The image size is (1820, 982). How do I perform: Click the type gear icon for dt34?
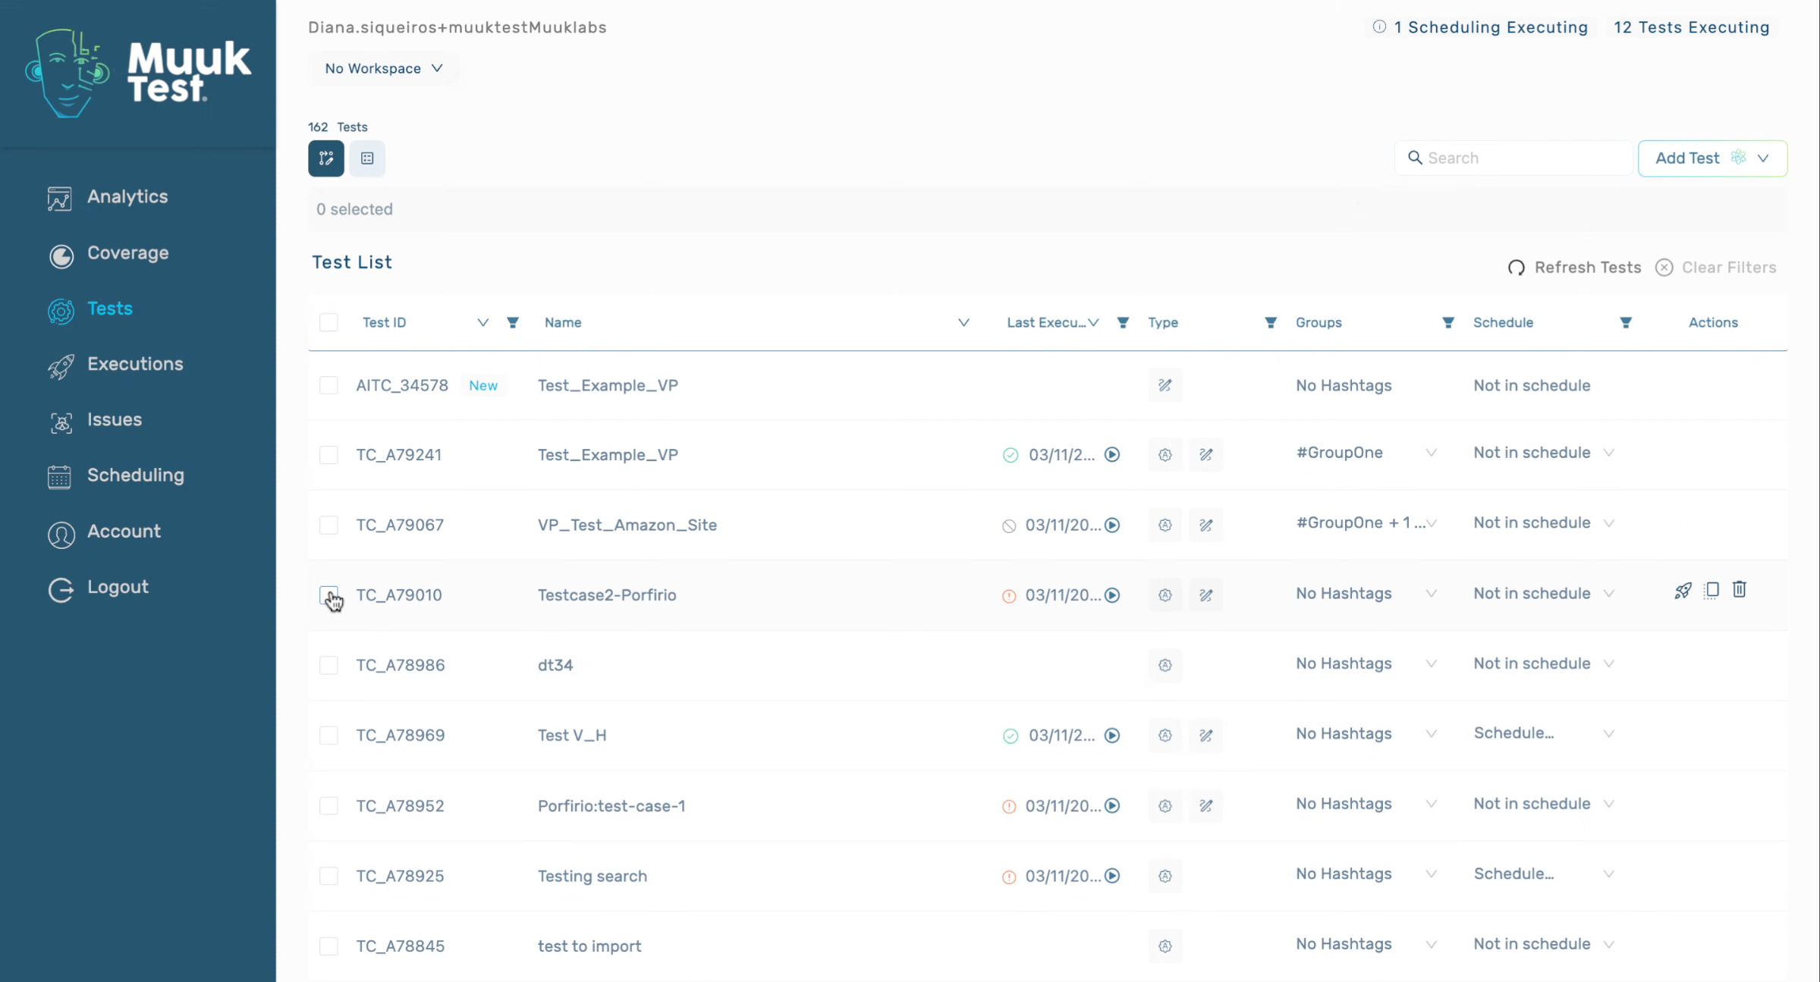pos(1165,666)
